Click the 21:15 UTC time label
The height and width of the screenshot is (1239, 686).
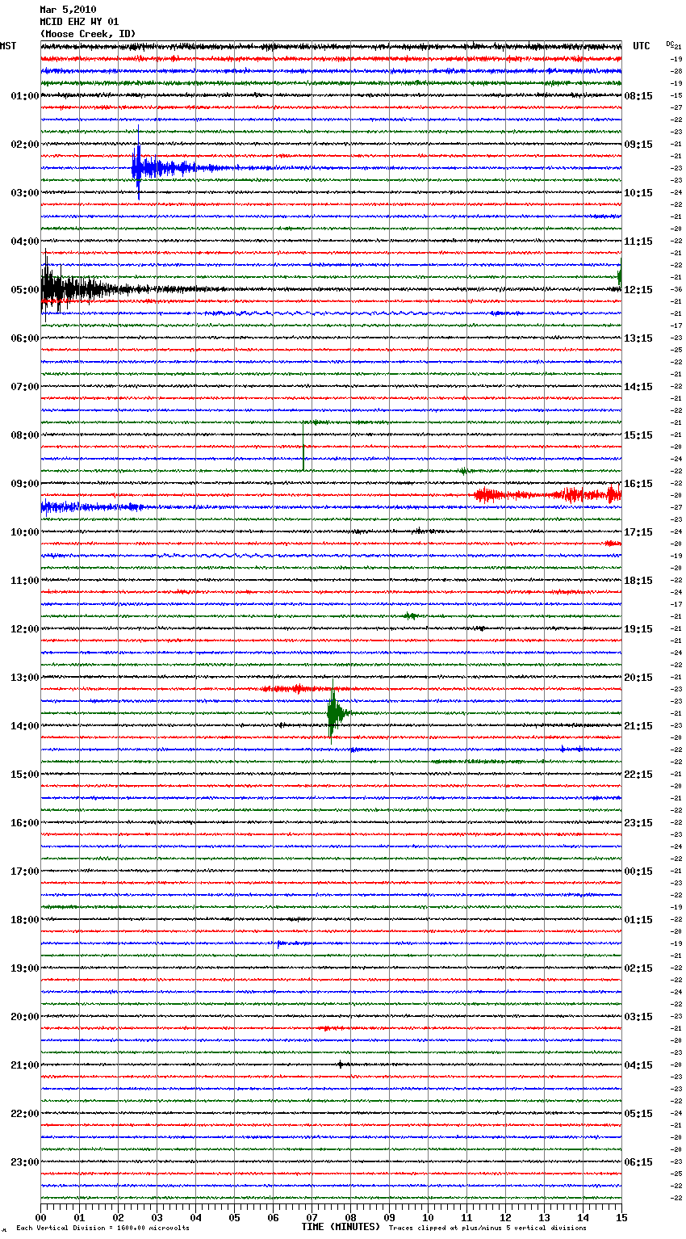click(638, 726)
